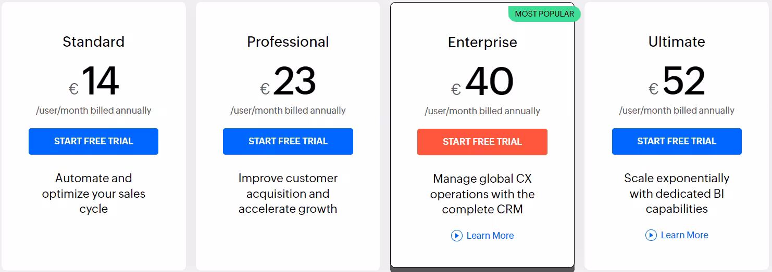Open the Ultimate Learn More link text
The width and height of the screenshot is (772, 272).
[x=684, y=235]
